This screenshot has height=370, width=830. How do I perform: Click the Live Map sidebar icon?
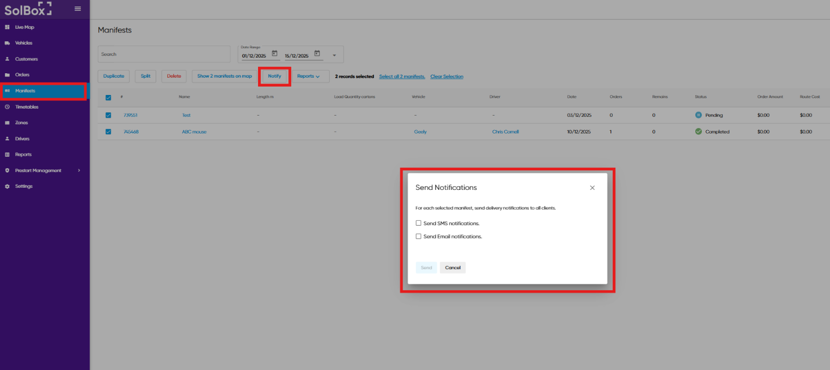(7, 27)
